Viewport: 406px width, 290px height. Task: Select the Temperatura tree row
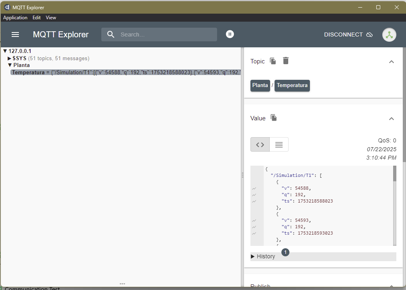coord(125,72)
